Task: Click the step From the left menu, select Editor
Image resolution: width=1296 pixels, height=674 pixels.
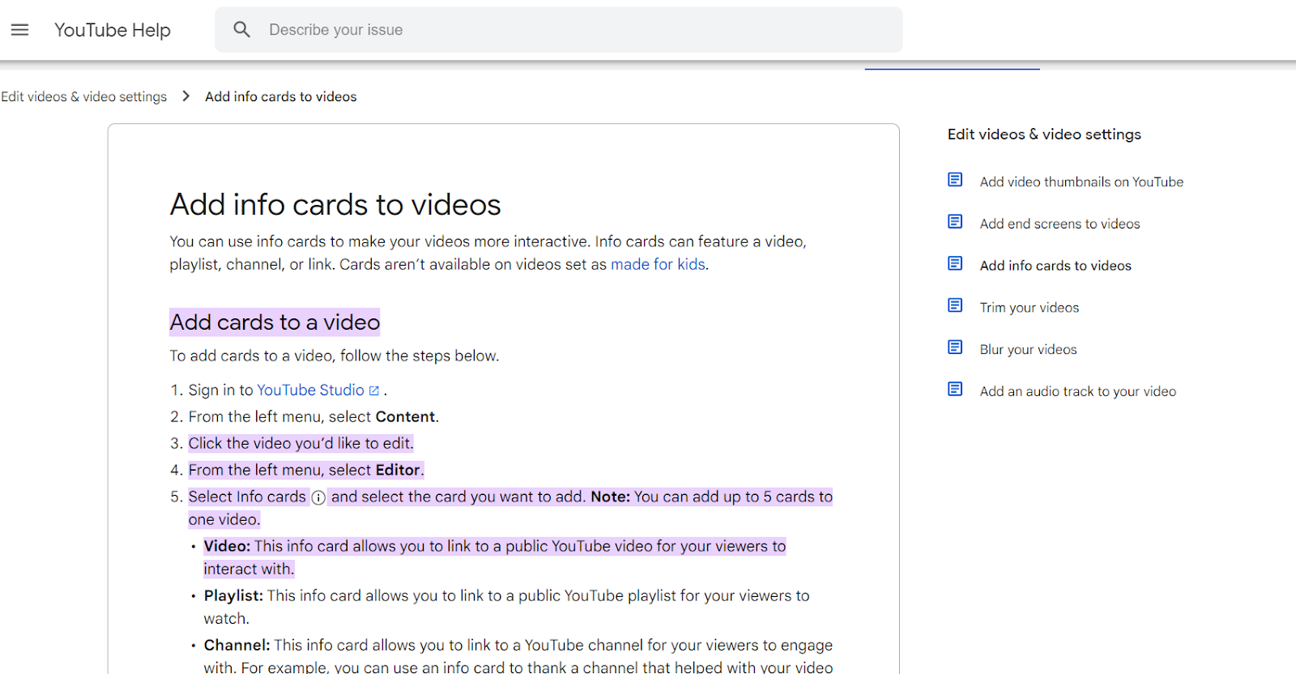Action: [306, 470]
